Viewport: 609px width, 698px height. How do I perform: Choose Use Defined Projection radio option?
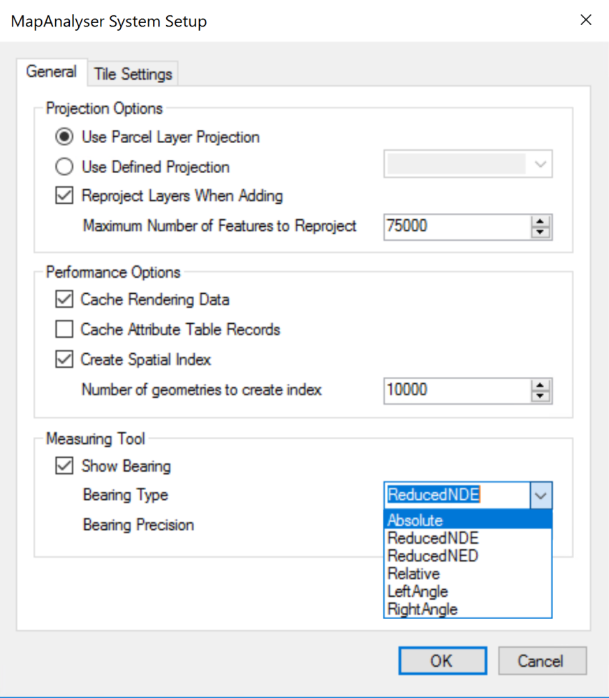pyautogui.click(x=64, y=167)
